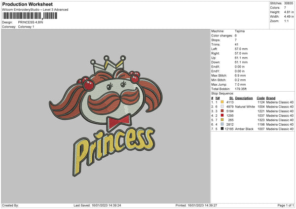Image resolution: width=296 pixels, height=209 pixels.
Task: Click the Colors value 7
Action: 285,8
